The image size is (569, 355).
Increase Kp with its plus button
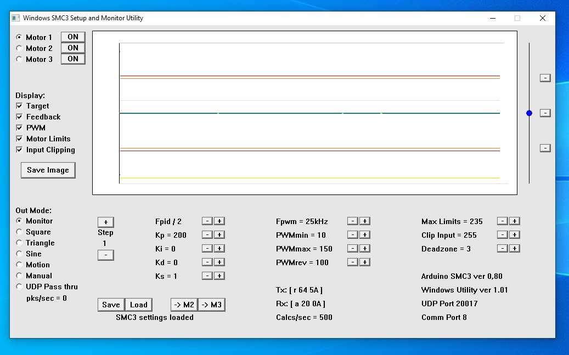219,234
